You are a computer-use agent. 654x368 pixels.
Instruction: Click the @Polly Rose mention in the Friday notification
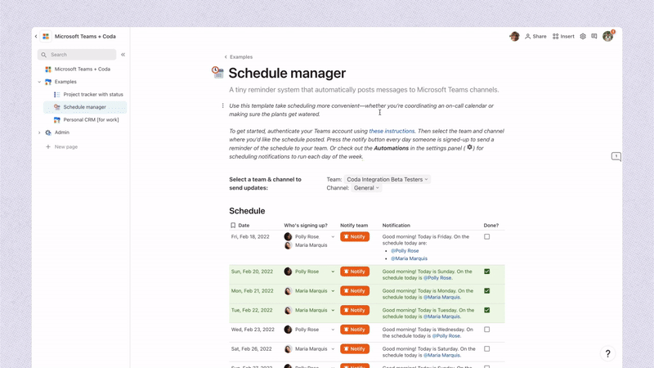[x=405, y=251]
